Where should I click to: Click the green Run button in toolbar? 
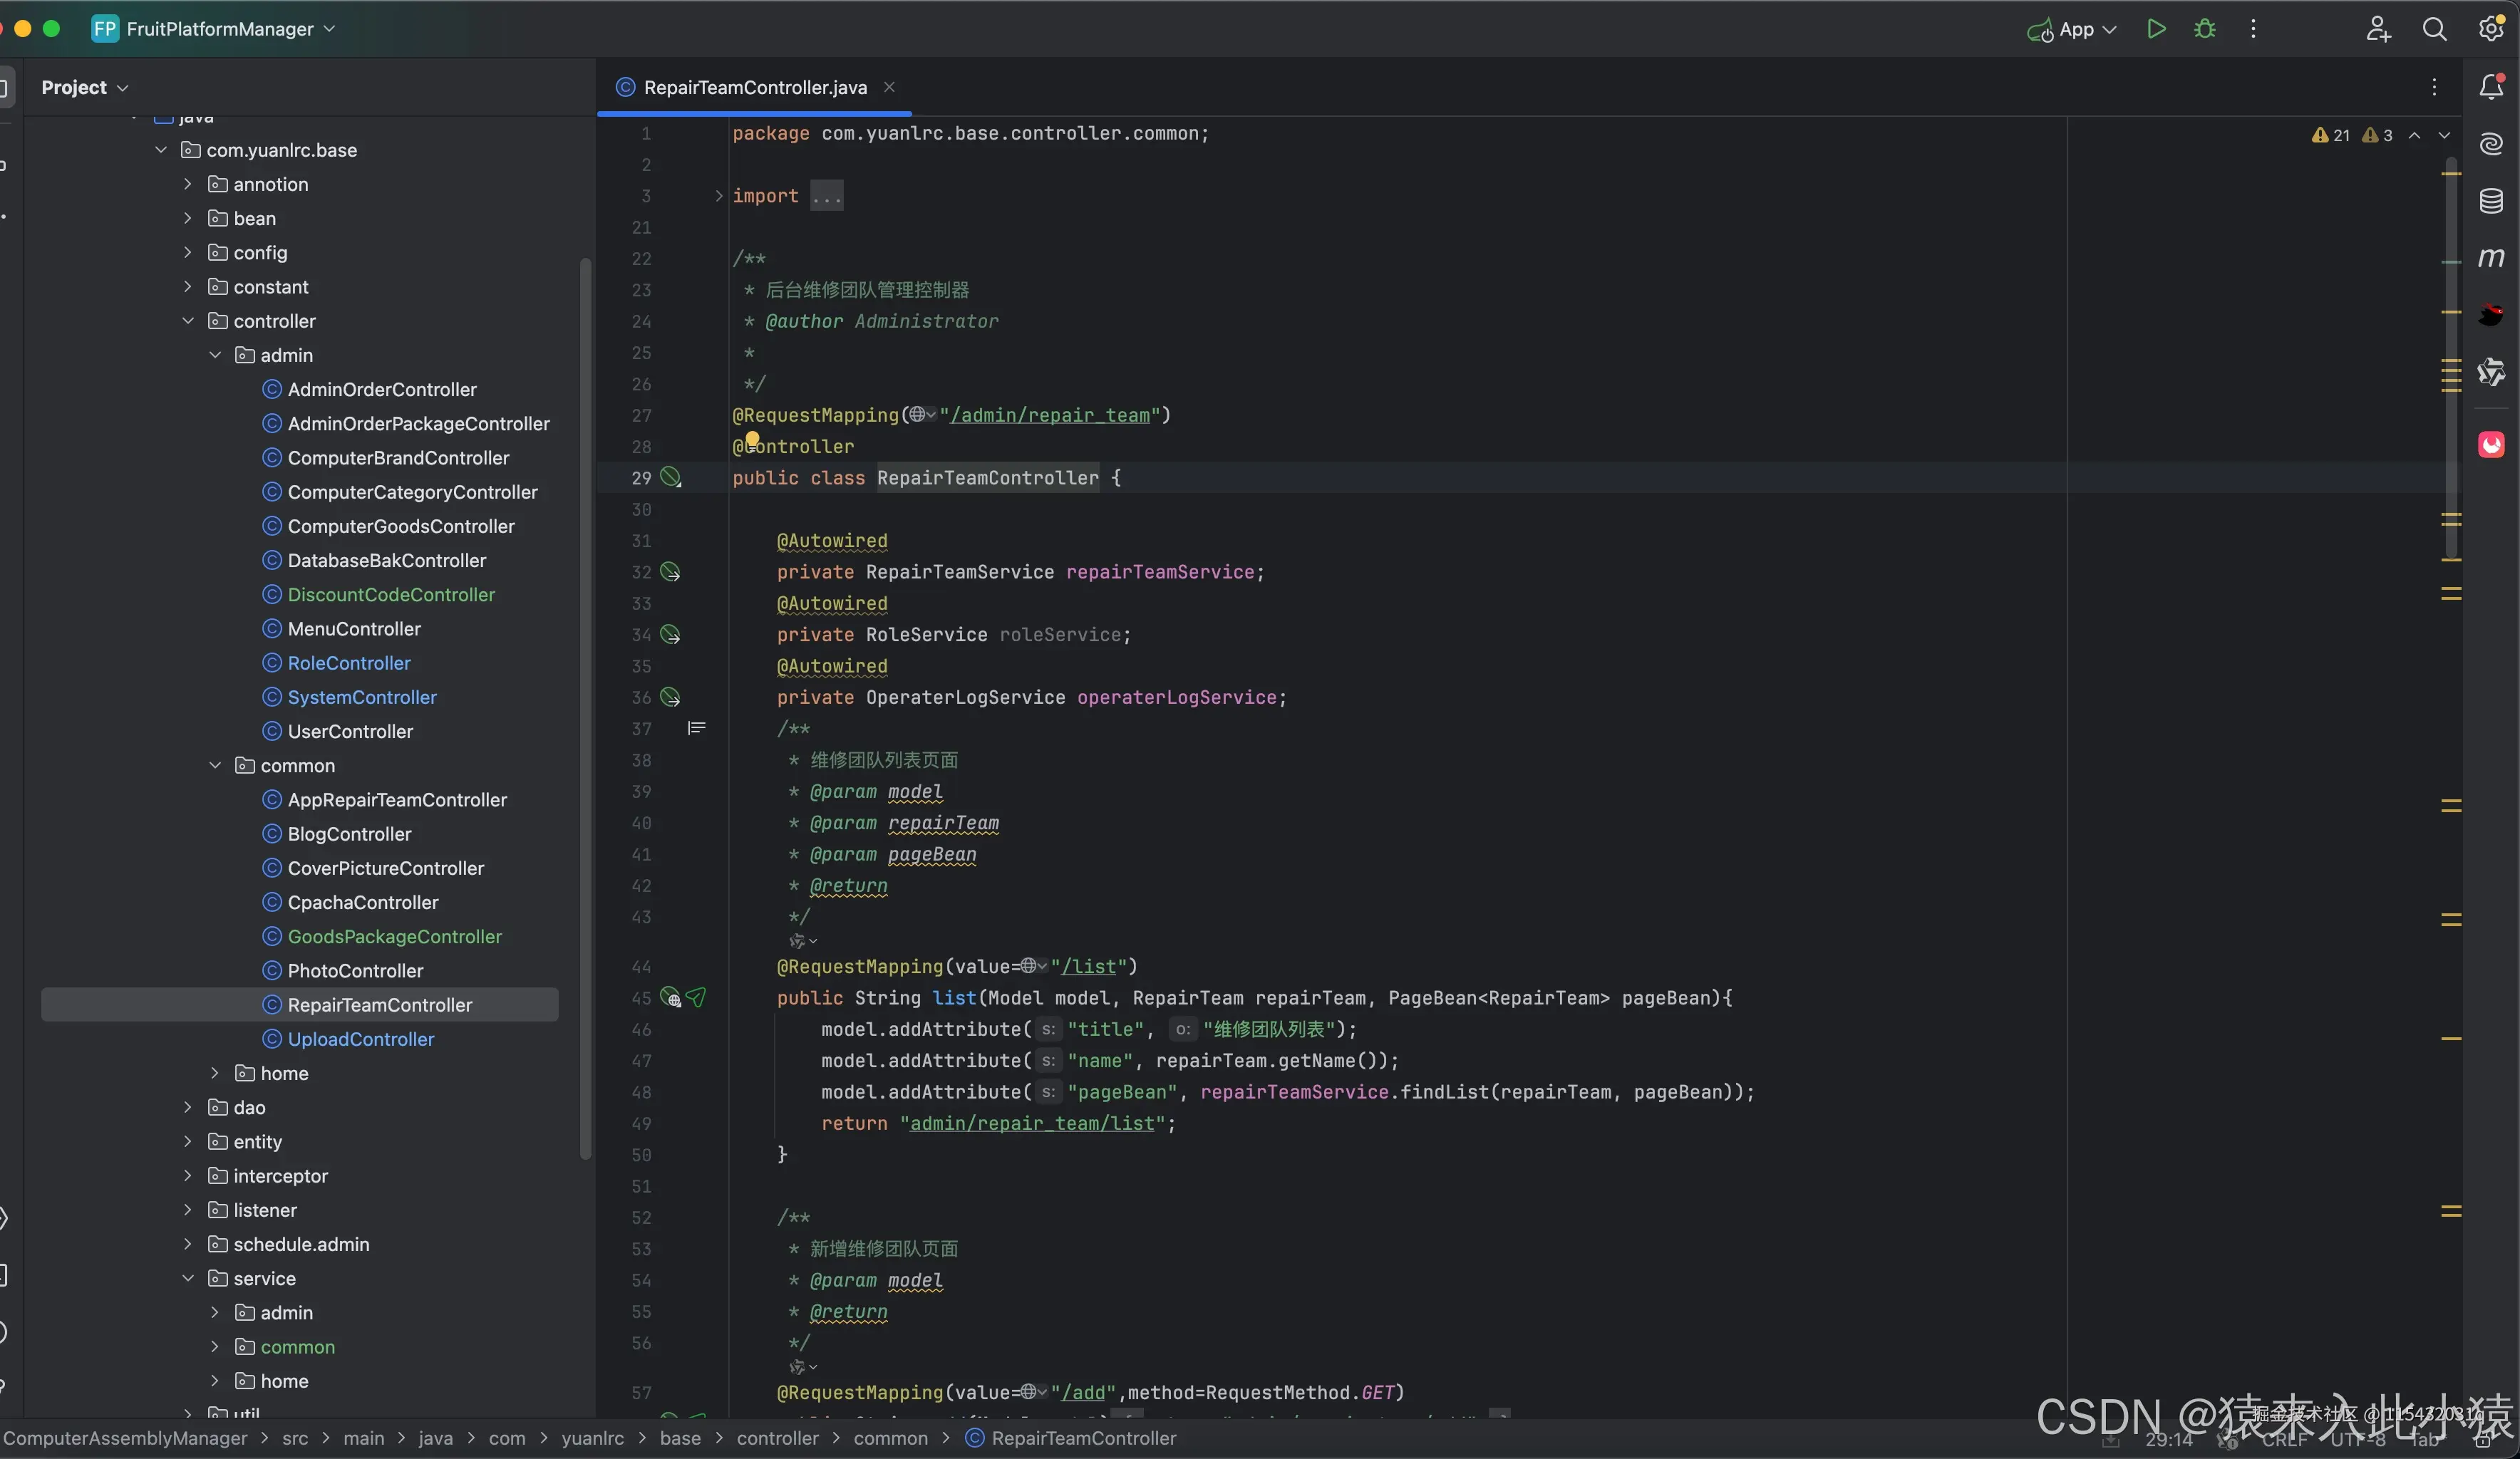[x=2156, y=29]
